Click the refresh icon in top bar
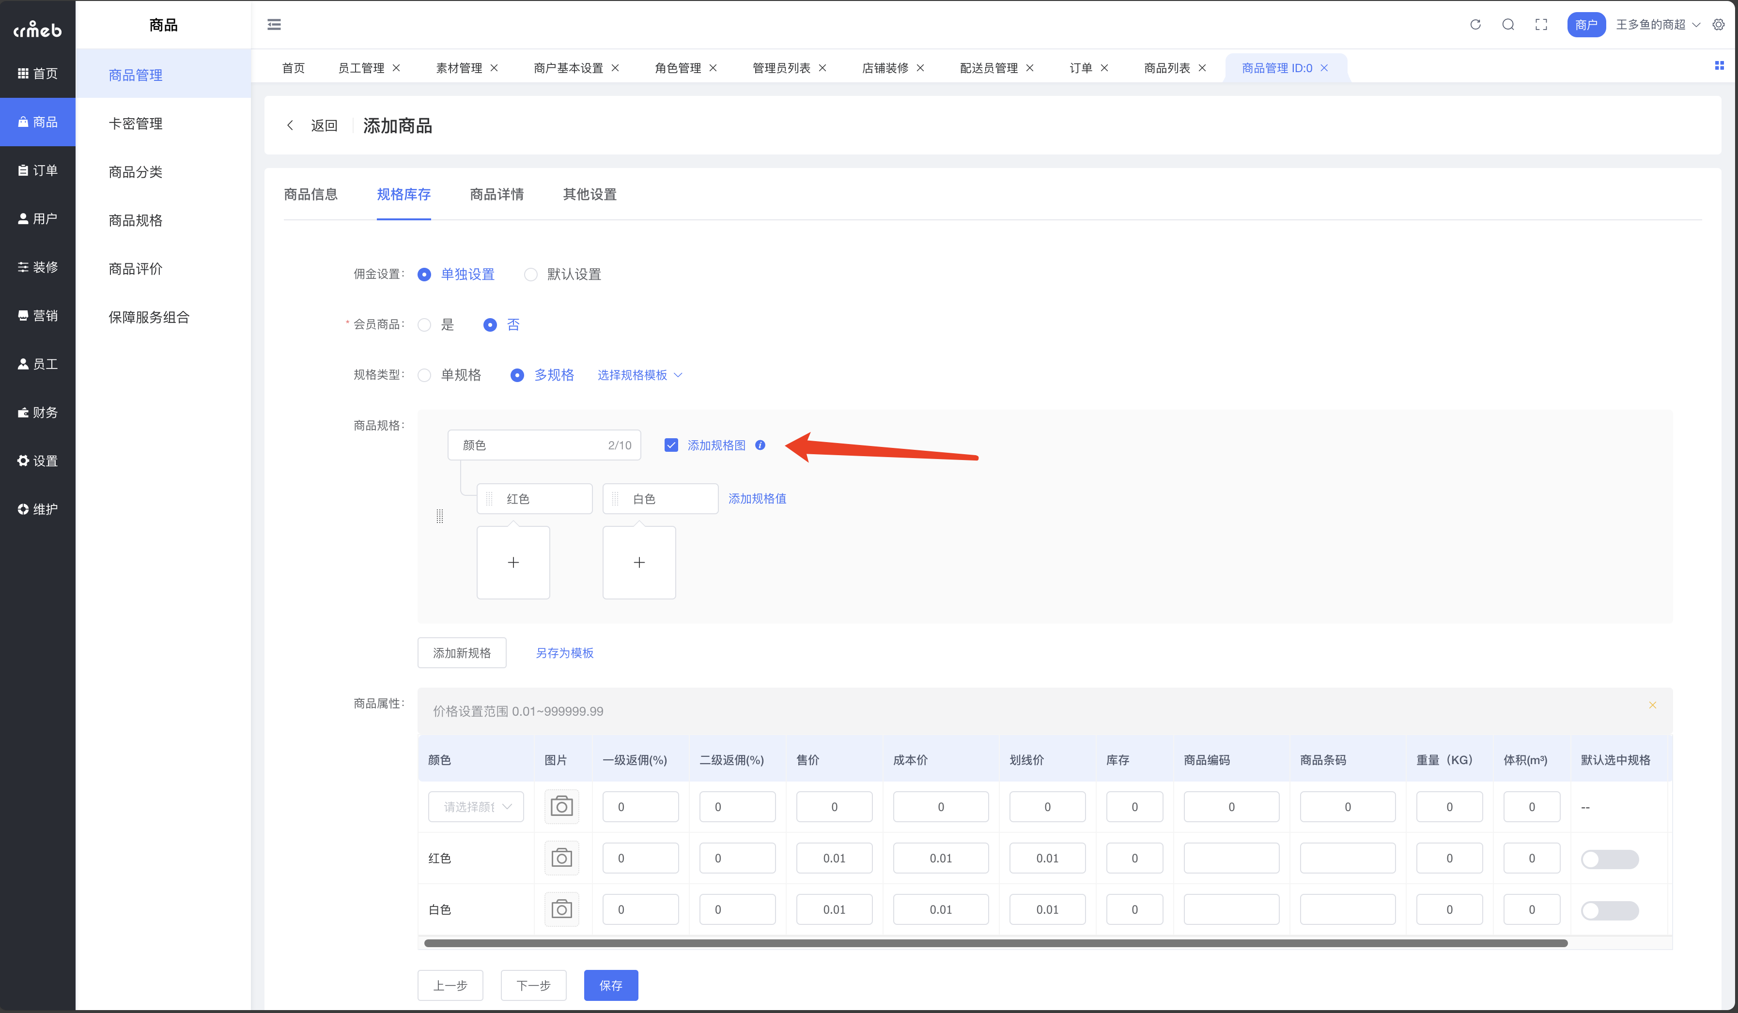This screenshot has width=1738, height=1013. (x=1475, y=25)
